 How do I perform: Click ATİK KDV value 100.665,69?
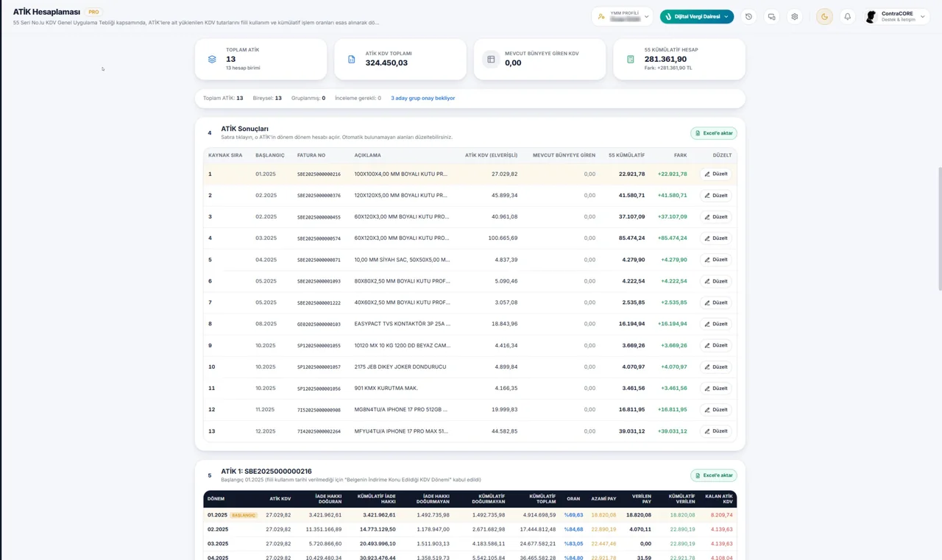[x=503, y=238]
